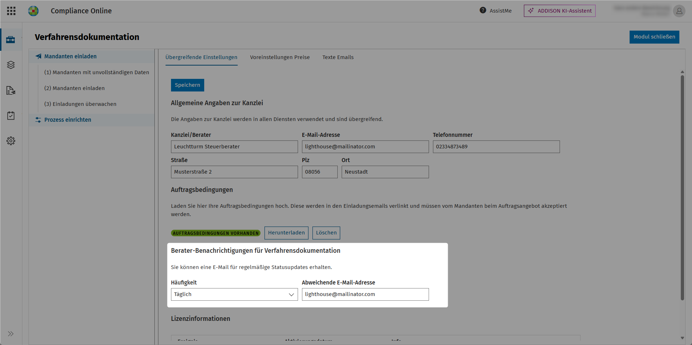This screenshot has height=345, width=692.
Task: Click Modul schließen button
Action: pyautogui.click(x=654, y=37)
